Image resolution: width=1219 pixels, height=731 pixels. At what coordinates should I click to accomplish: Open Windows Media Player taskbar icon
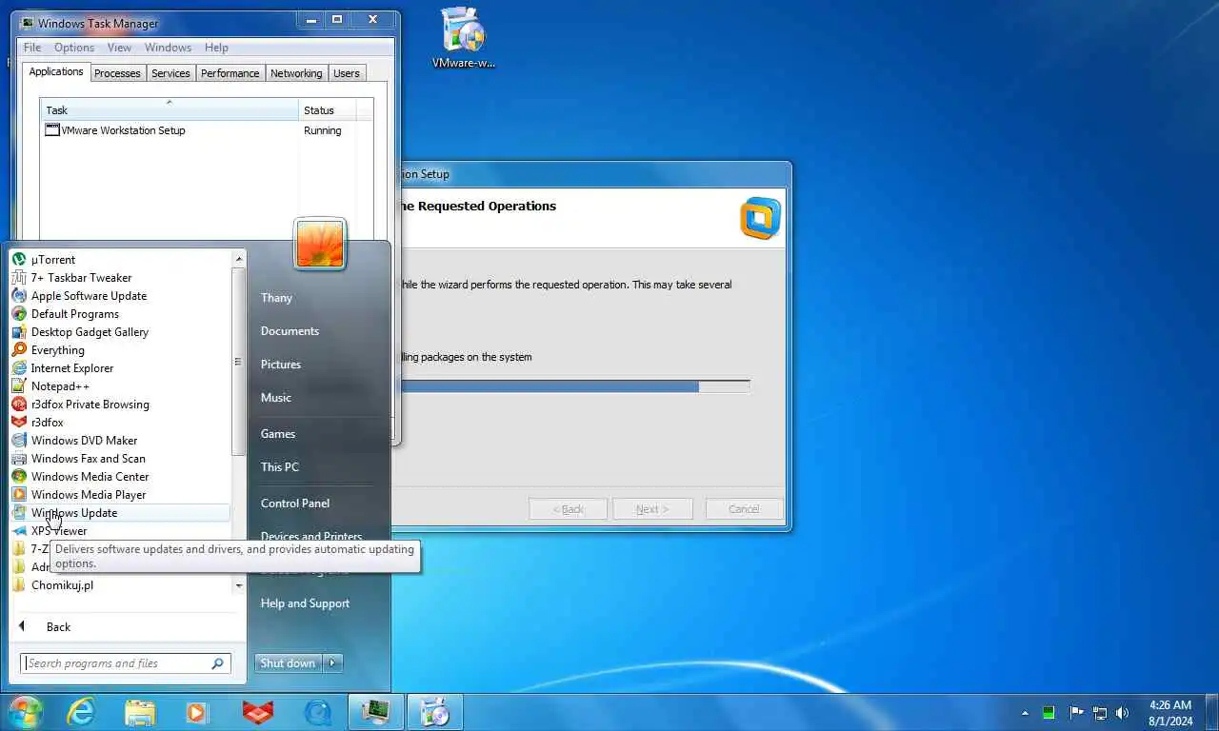click(198, 711)
